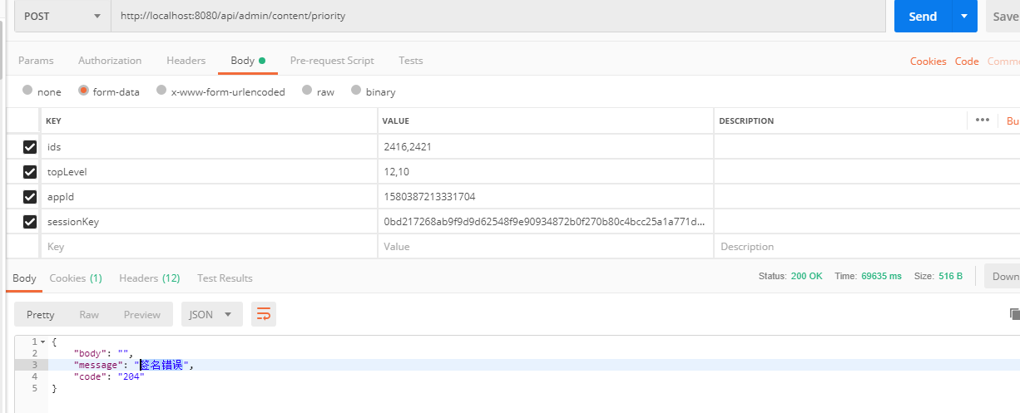Open the three-dot column options menu
The width and height of the screenshot is (1020, 413).
click(x=983, y=120)
